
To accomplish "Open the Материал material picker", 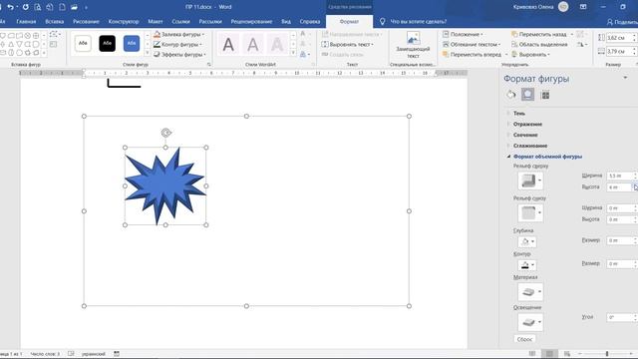I will point(530,291).
